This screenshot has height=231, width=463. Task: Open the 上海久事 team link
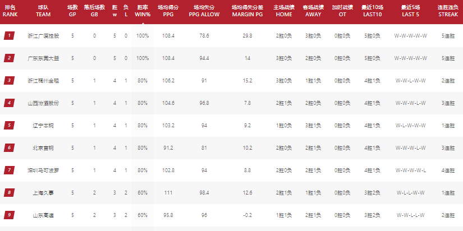(43, 193)
